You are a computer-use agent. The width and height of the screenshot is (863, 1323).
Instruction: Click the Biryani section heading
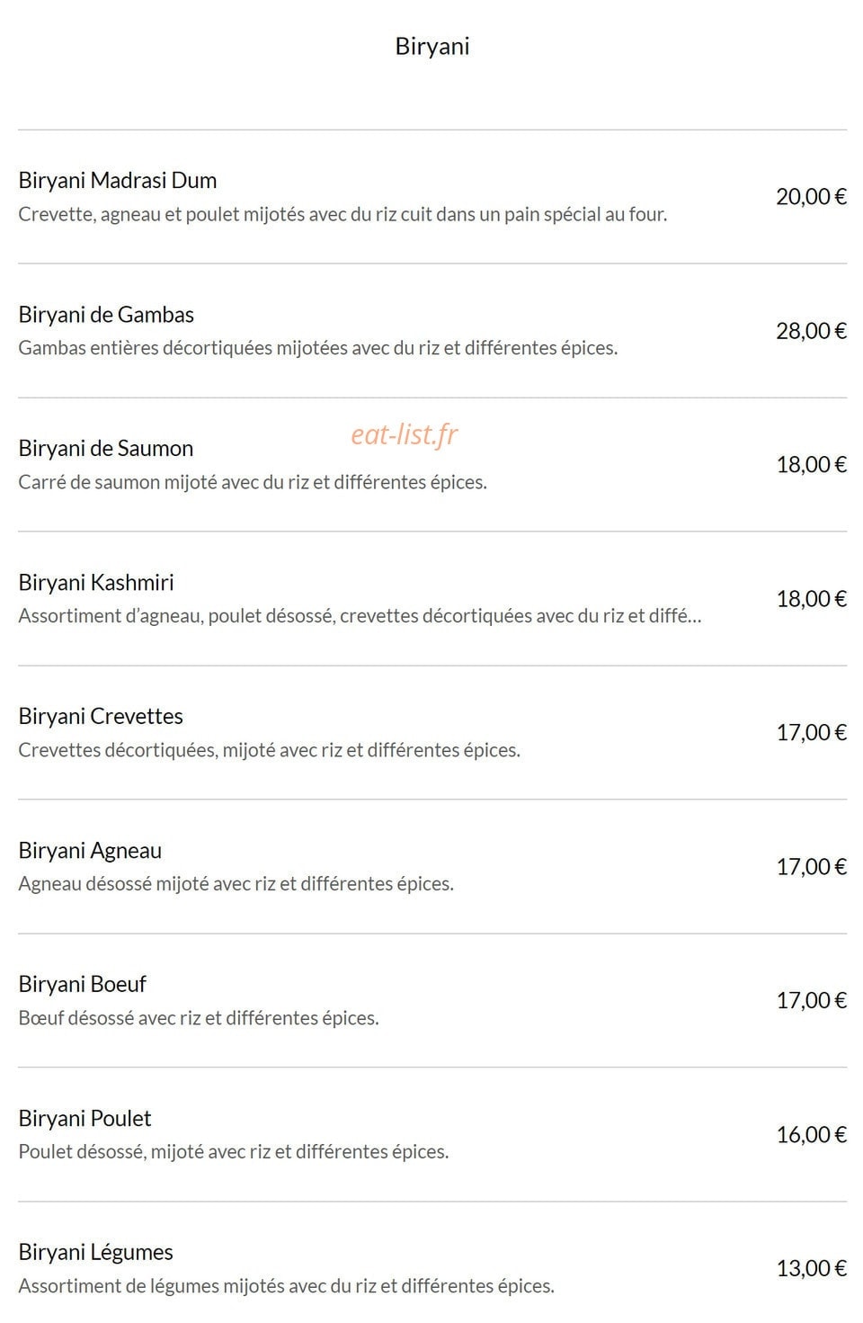(431, 47)
